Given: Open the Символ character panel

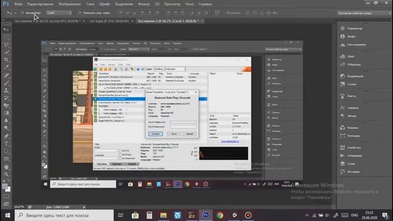Looking at the screenshot, I should coord(349,108).
